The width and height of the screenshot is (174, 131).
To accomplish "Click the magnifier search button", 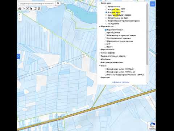I will coord(58,3).
